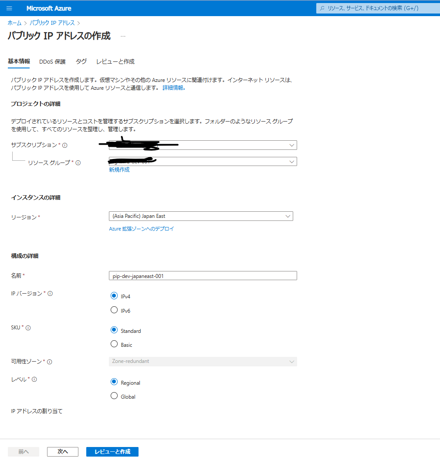Screen dimensions: 440x464
Task: Open the hamburger portal menu
Action: [9, 8]
